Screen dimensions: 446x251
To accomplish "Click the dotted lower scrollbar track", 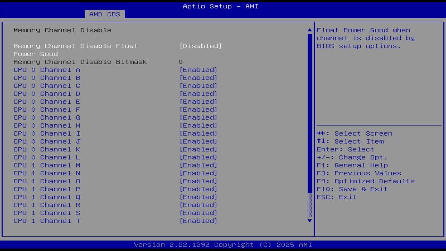I will point(309,205).
